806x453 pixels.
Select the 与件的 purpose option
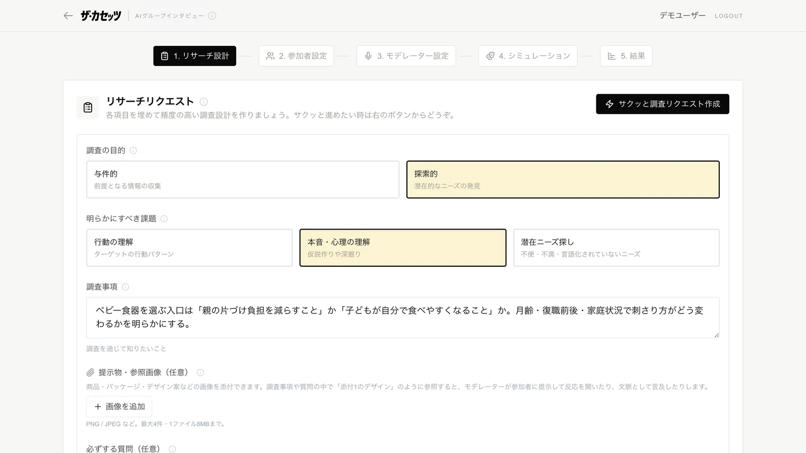[243, 180]
